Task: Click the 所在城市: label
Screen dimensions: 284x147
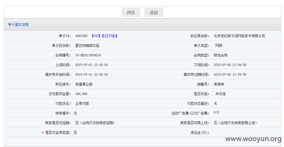Action: coord(63,84)
